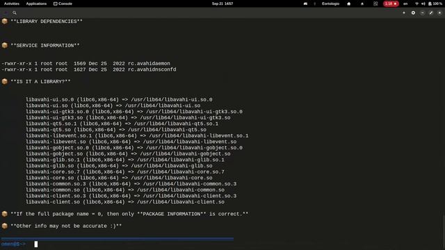Click the **LIBRARY DEPENDENCIES** heading text

click(47, 22)
